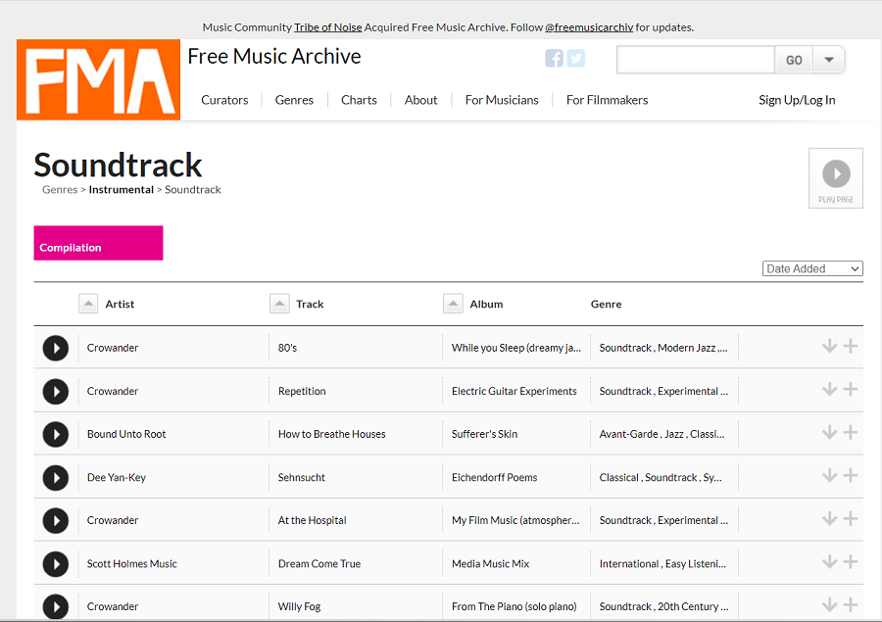882x622 pixels.
Task: Select the pink Compilation button
Action: pos(98,243)
